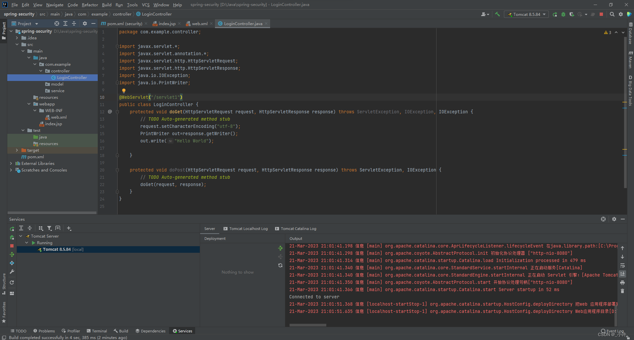Click the warnings count indicator in the editor
Image resolution: width=634 pixels, height=340 pixels.
tap(608, 32)
